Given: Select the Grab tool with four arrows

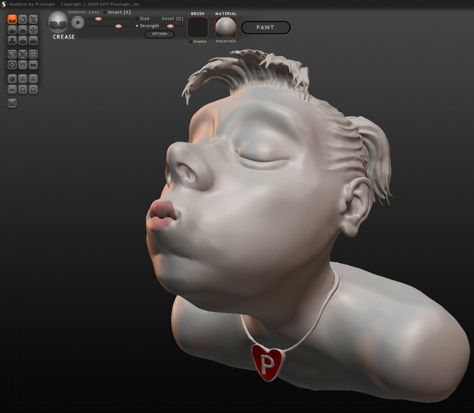Looking at the screenshot, I should 33,30.
